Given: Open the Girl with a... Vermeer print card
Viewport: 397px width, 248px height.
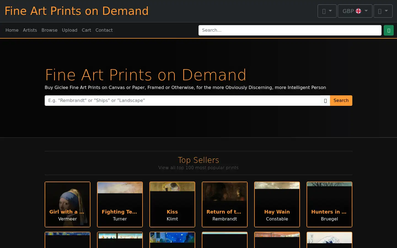Looking at the screenshot, I should point(68,204).
